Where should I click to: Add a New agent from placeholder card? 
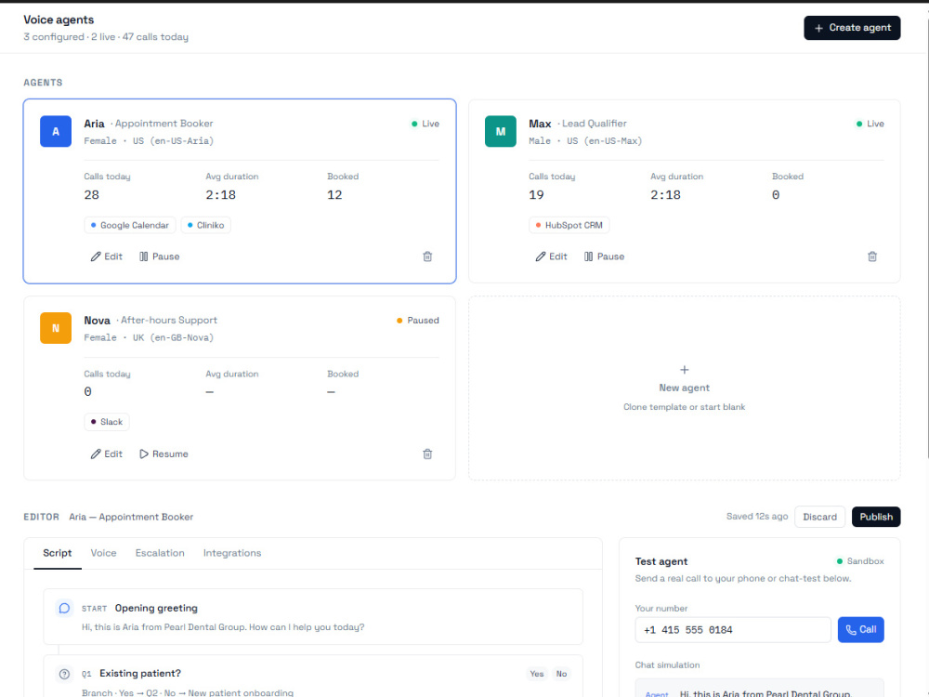coord(685,388)
